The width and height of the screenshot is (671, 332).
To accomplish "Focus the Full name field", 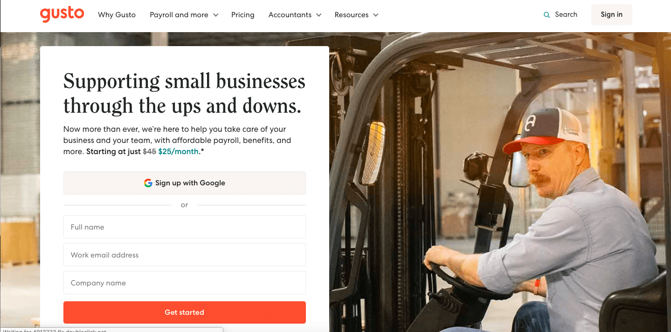I will point(185,227).
